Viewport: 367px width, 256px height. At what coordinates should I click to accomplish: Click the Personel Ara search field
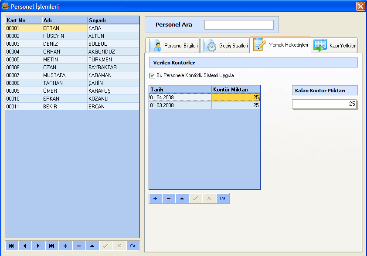[x=239, y=25]
